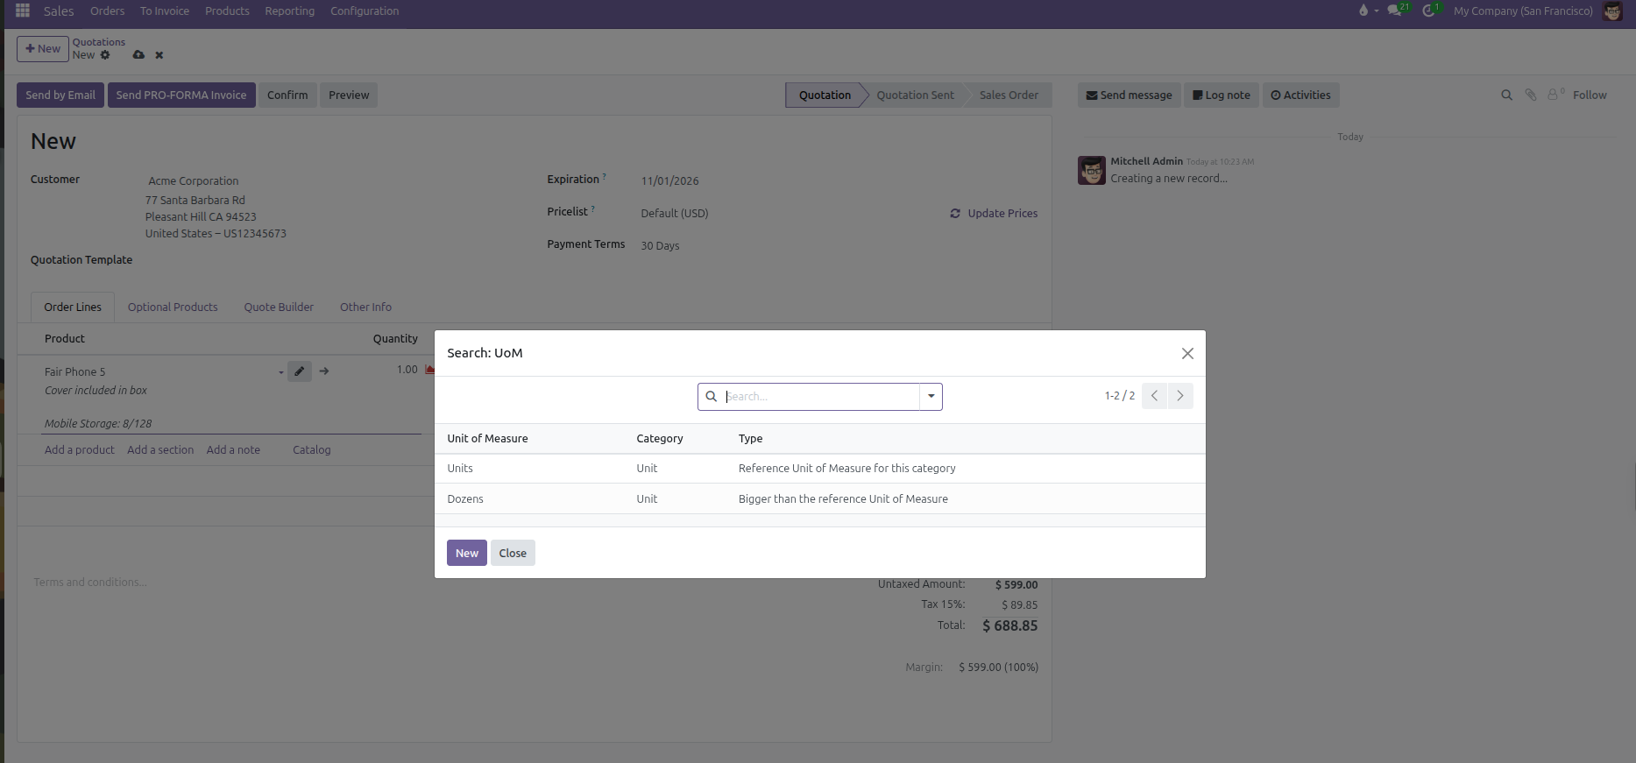Open the Activities button in chatter
Viewport: 1636px width, 763px height.
[1300, 95]
